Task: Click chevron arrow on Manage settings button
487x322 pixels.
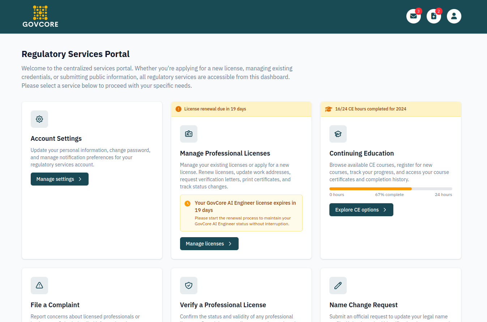Action: (80, 179)
